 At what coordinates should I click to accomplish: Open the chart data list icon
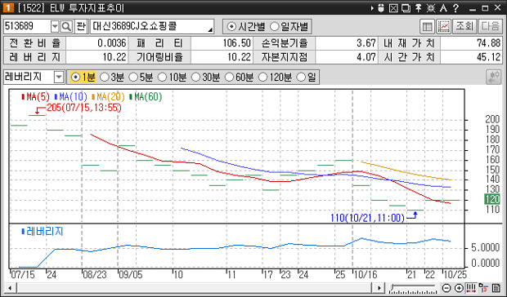coord(496,288)
